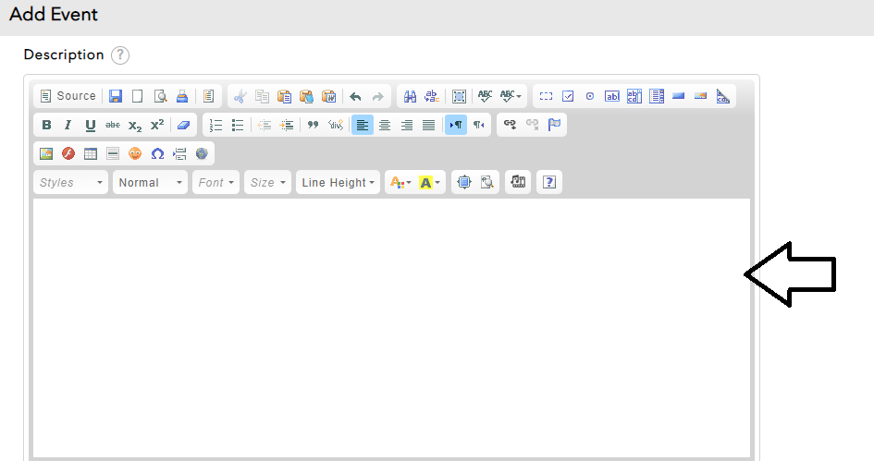874x473 pixels.
Task: Open the text color picker
Action: pyautogui.click(x=400, y=182)
